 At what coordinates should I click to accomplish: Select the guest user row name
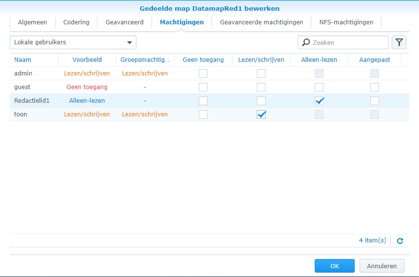pyautogui.click(x=22, y=87)
